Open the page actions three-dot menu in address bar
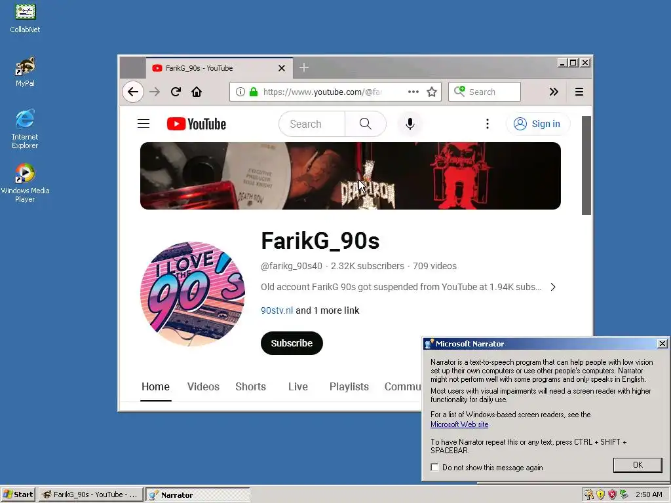The image size is (671, 503). point(413,92)
